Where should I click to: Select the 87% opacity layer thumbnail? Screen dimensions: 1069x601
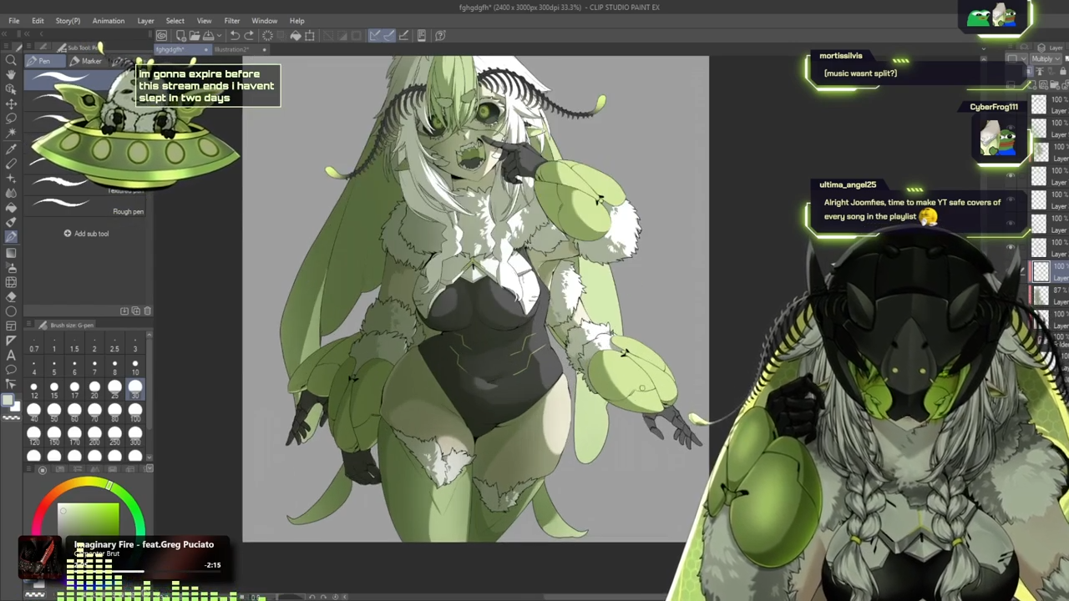tap(1041, 294)
